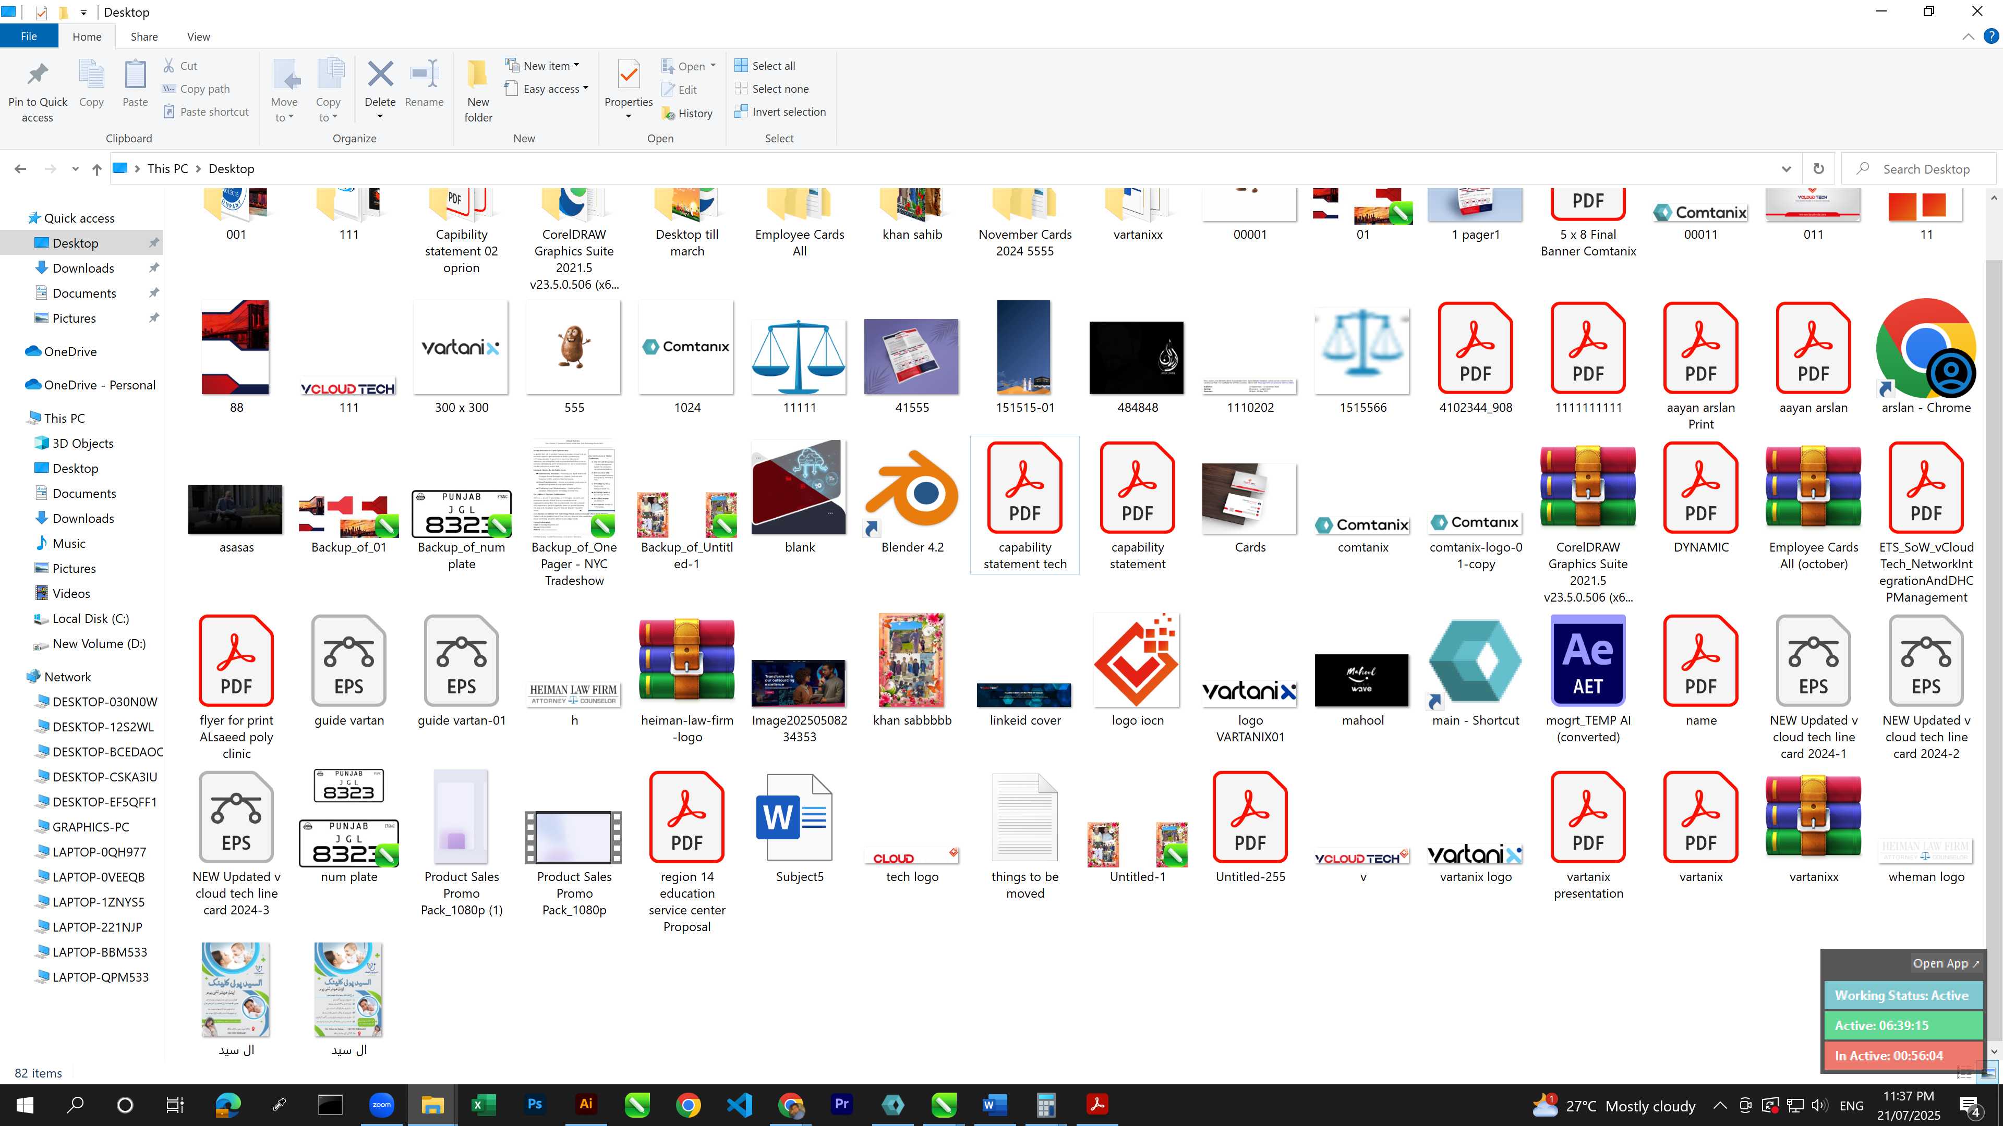Select Product Sales Promo Pack_1080p video

tap(574, 838)
